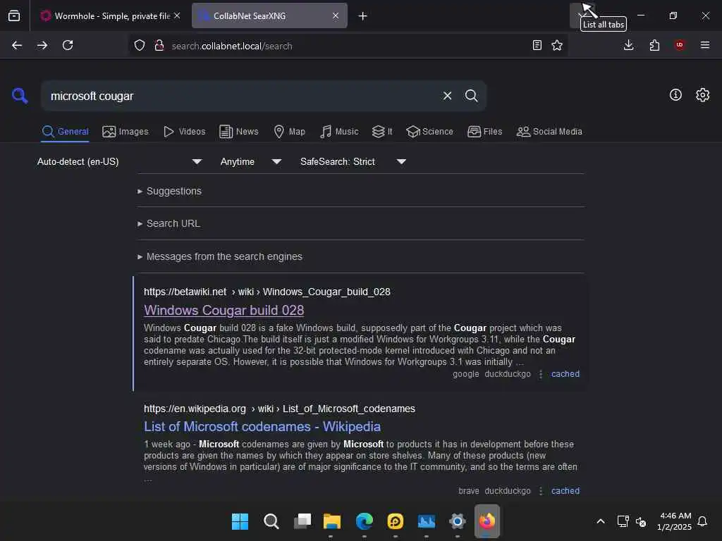Open notification bell in tray

[x=702, y=521]
